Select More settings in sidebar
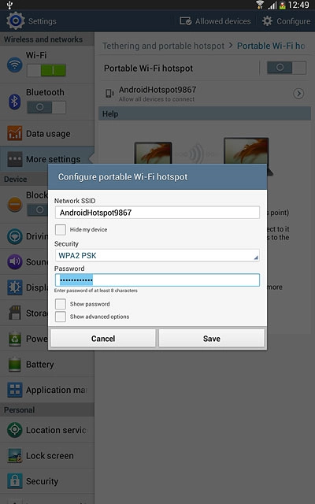Screen dimensions: 315x504 point(47,159)
